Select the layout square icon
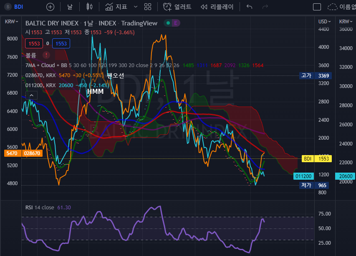 [317, 7]
